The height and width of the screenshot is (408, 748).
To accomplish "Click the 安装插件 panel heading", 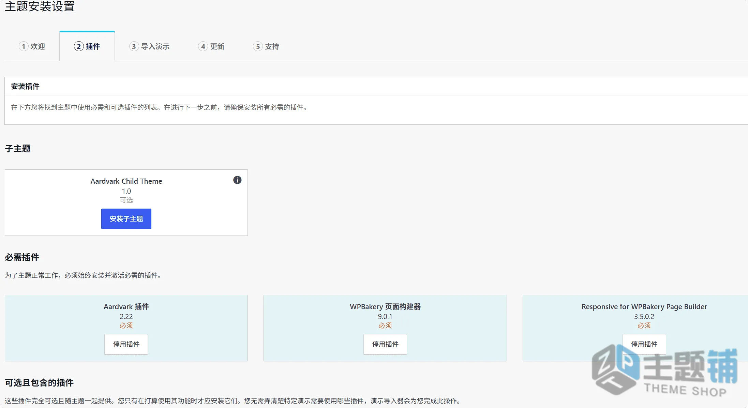I will tap(25, 87).
